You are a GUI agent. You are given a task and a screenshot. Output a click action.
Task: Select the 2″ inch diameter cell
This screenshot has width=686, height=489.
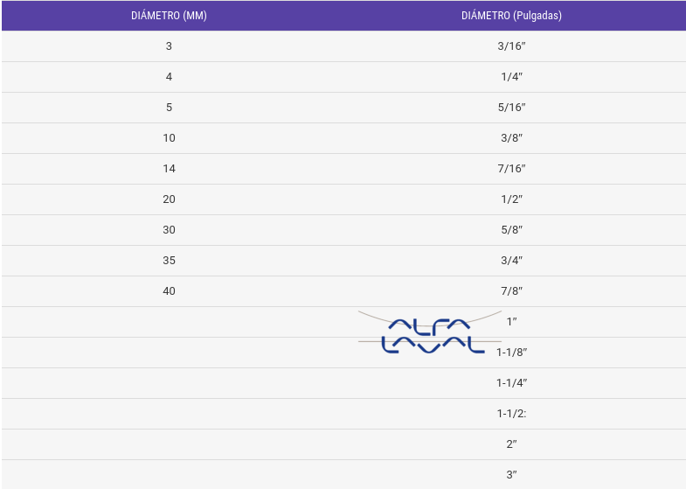pyautogui.click(x=511, y=444)
